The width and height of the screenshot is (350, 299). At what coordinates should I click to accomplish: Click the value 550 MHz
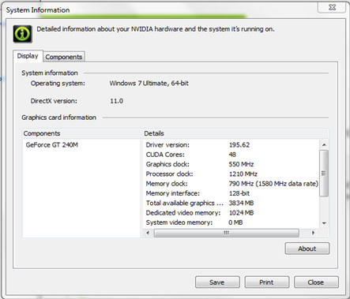[x=241, y=164]
